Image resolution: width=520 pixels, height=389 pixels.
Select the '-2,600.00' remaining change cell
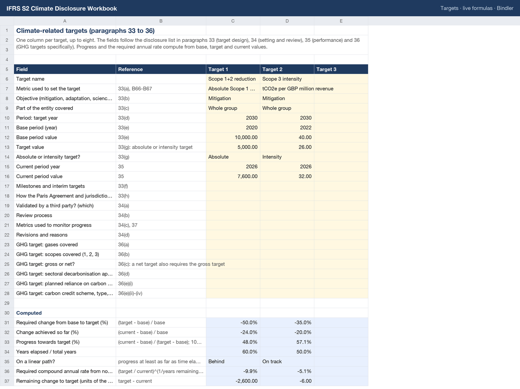pyautogui.click(x=233, y=381)
